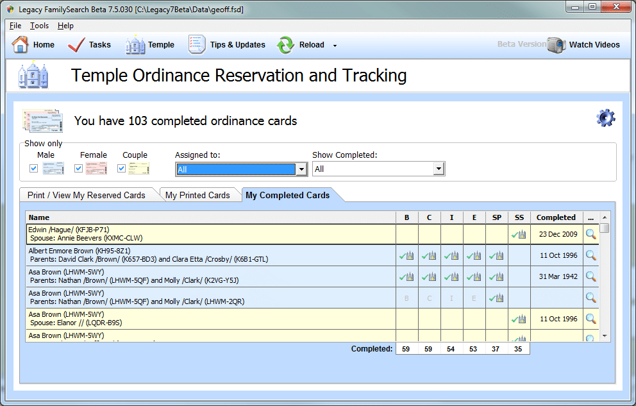Open the Help menu
Viewport: 636px width, 406px height.
point(65,26)
